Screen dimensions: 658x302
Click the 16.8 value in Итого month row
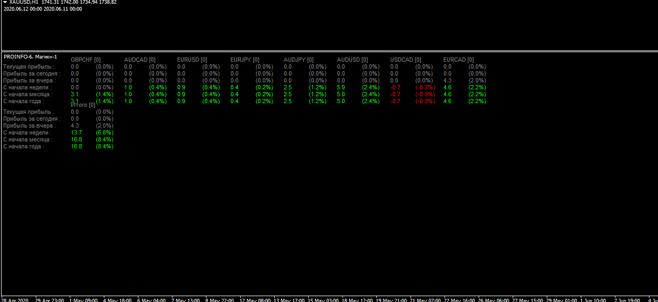76,140
